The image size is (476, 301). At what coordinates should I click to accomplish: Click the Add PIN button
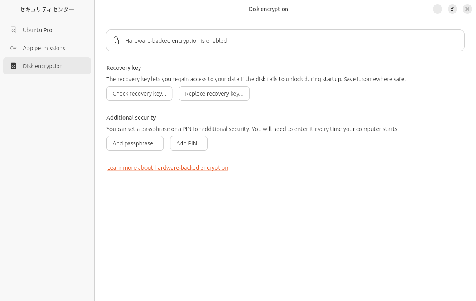pos(189,143)
